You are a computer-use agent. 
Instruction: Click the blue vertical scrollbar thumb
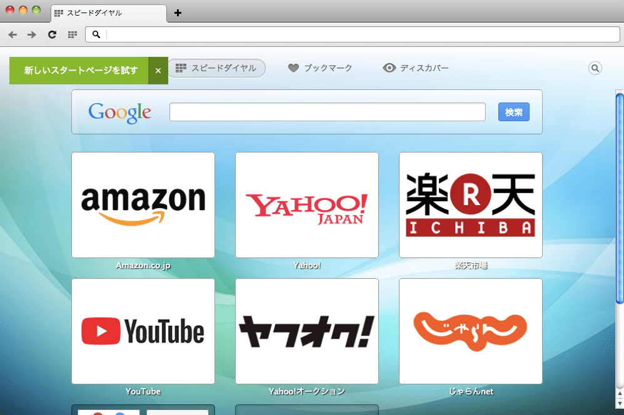coord(620,198)
